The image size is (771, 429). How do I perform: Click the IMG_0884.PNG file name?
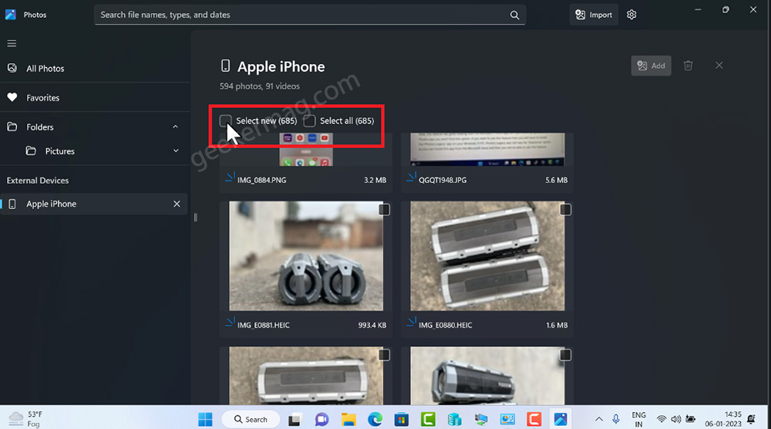(261, 181)
